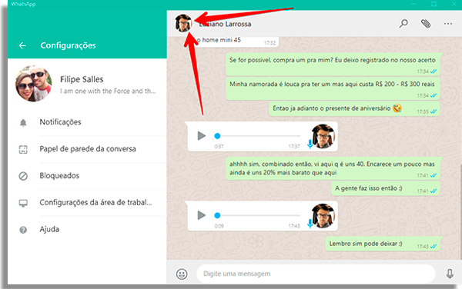Click the monitor icon beside desktop settings
The width and height of the screenshot is (462, 289).
click(x=23, y=203)
